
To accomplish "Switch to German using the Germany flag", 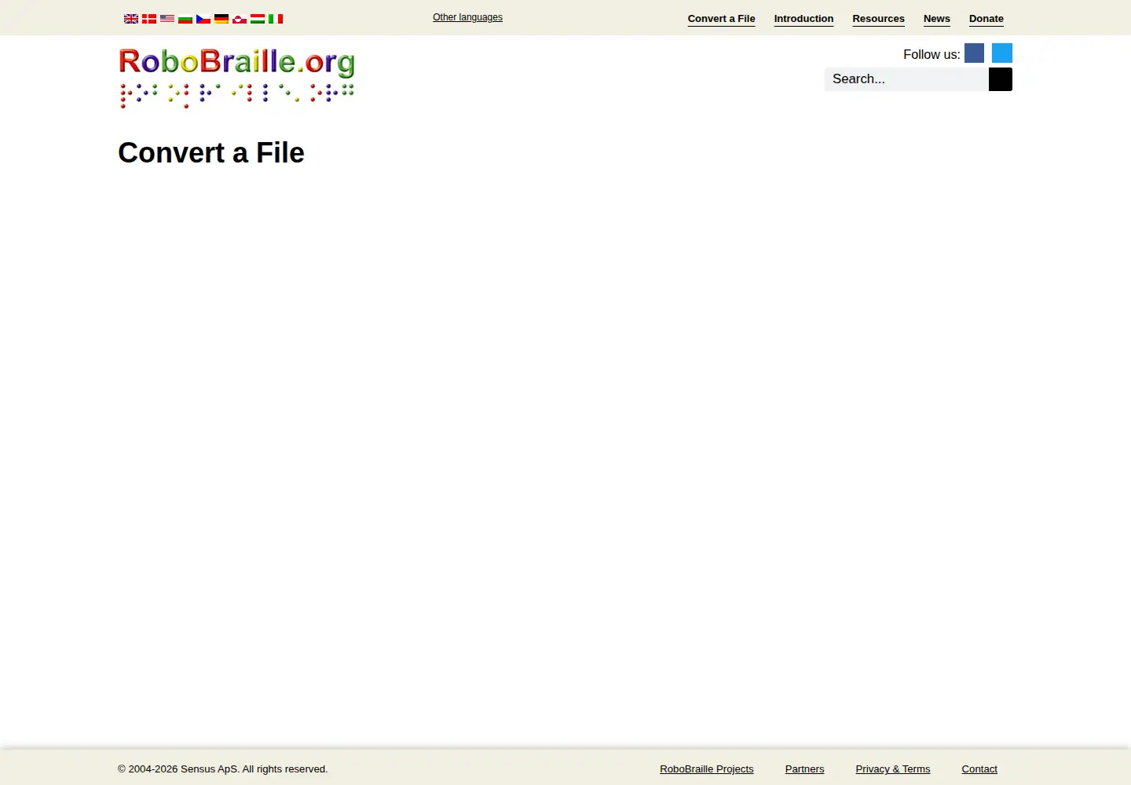I will click(221, 19).
